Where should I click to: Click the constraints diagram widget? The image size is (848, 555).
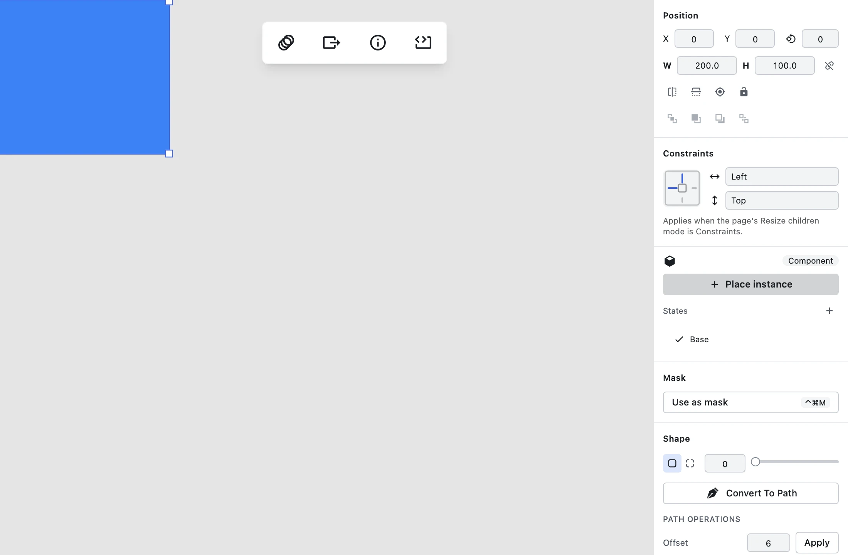point(682,188)
